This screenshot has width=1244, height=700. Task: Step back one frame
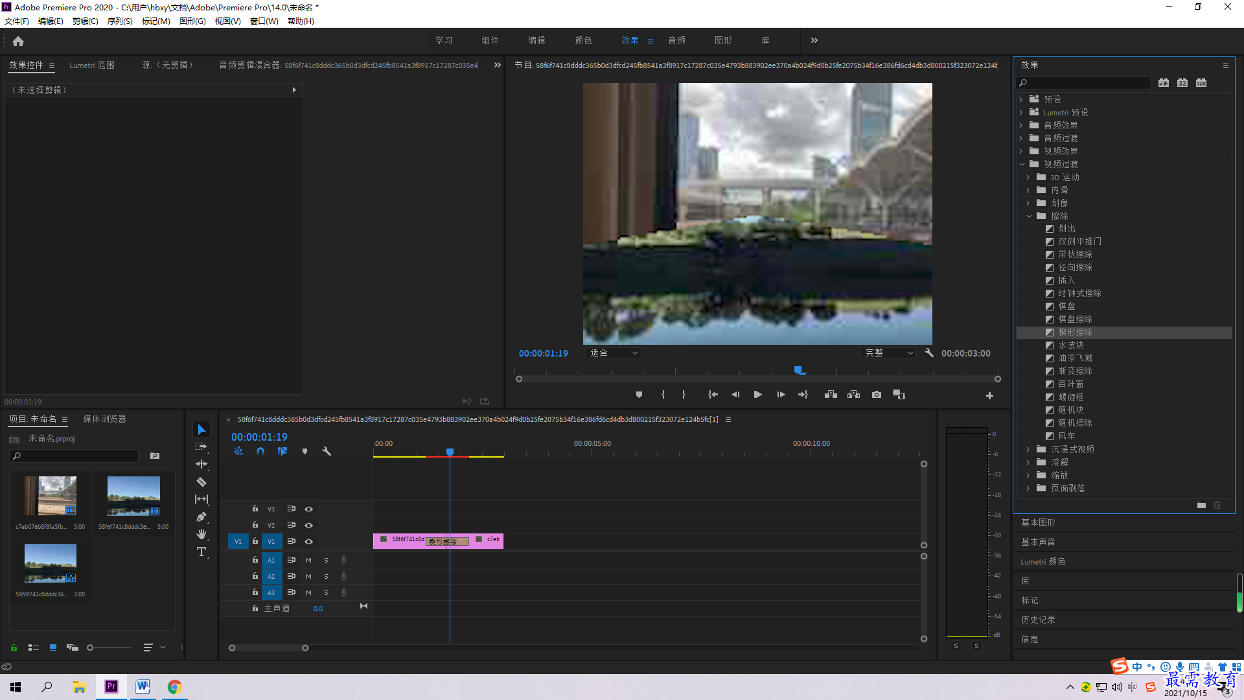(735, 395)
